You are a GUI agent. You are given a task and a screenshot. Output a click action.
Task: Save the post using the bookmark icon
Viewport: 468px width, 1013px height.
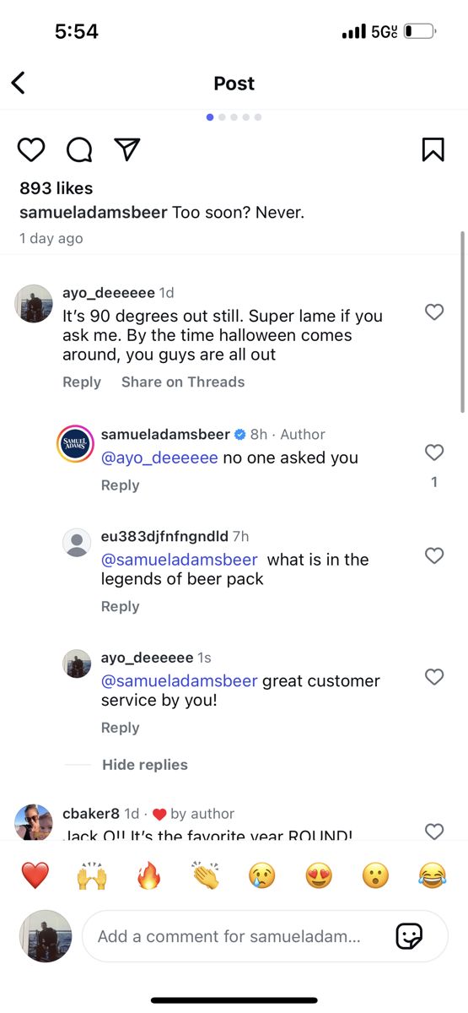click(x=433, y=149)
